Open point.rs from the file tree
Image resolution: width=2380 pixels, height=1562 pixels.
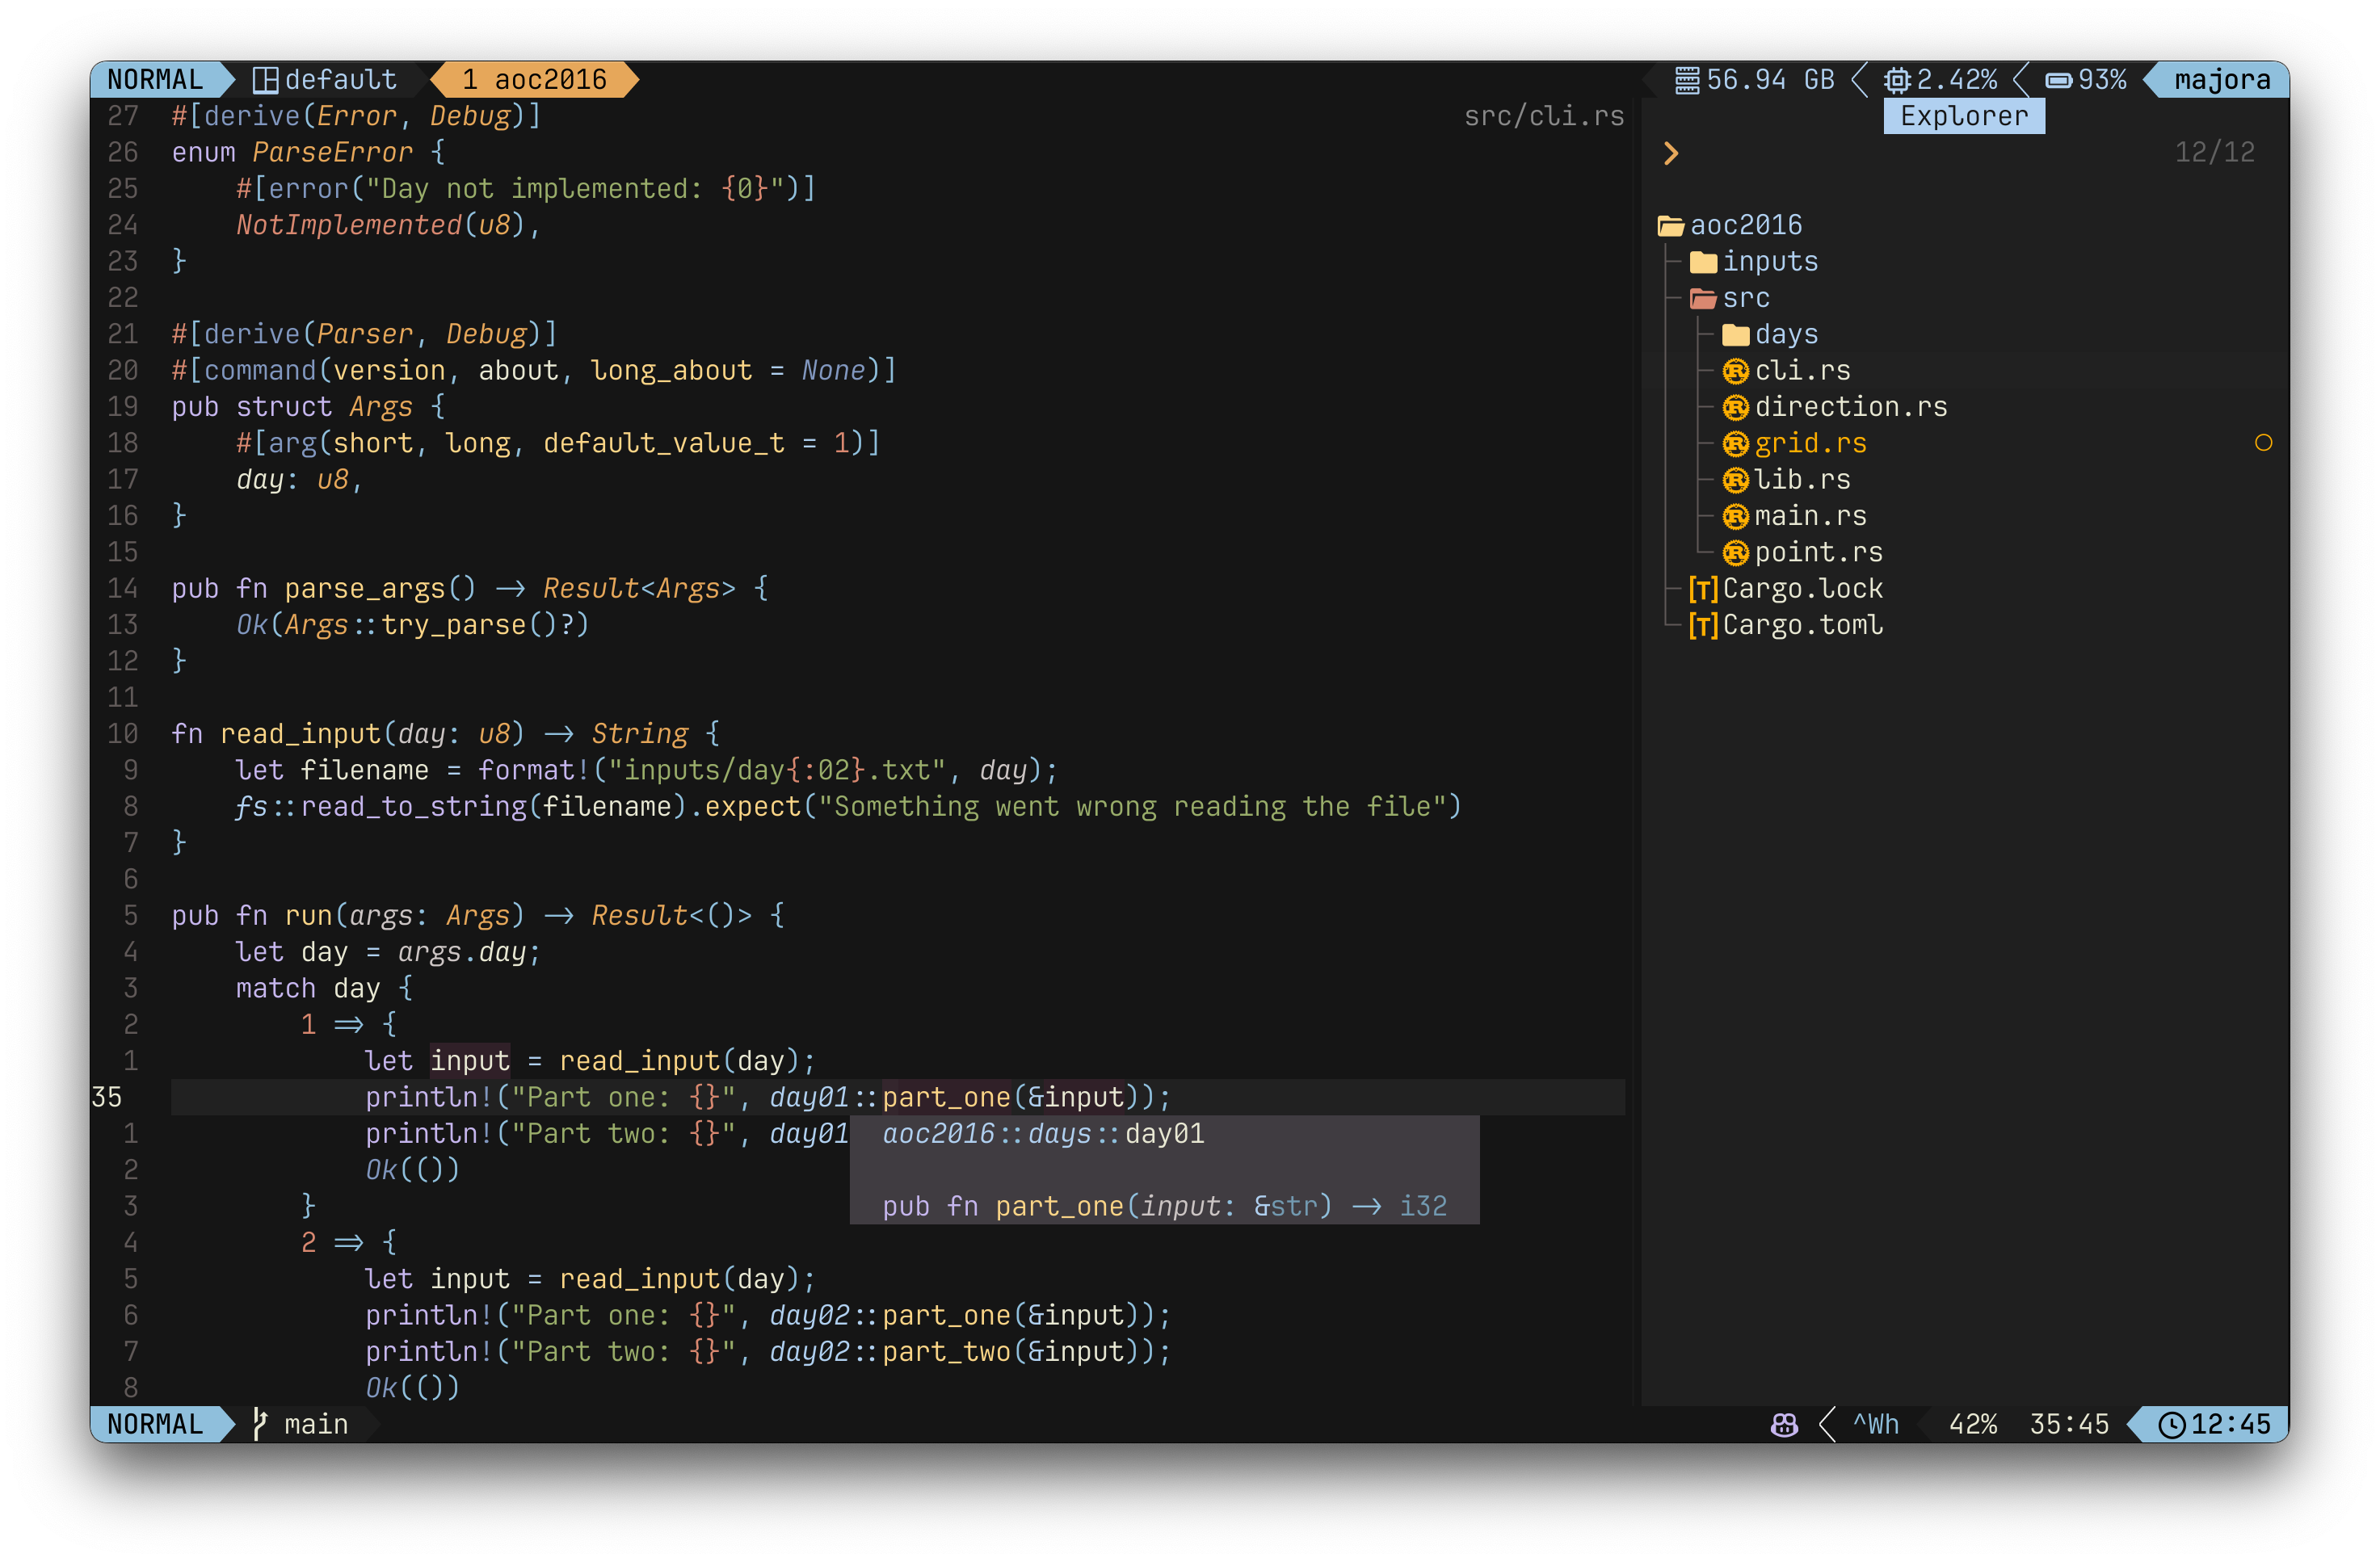point(1817,552)
